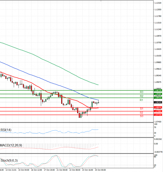Click the 16 Oct 12:00 time label
This screenshot has height=172, width=163.
(x=37, y=170)
